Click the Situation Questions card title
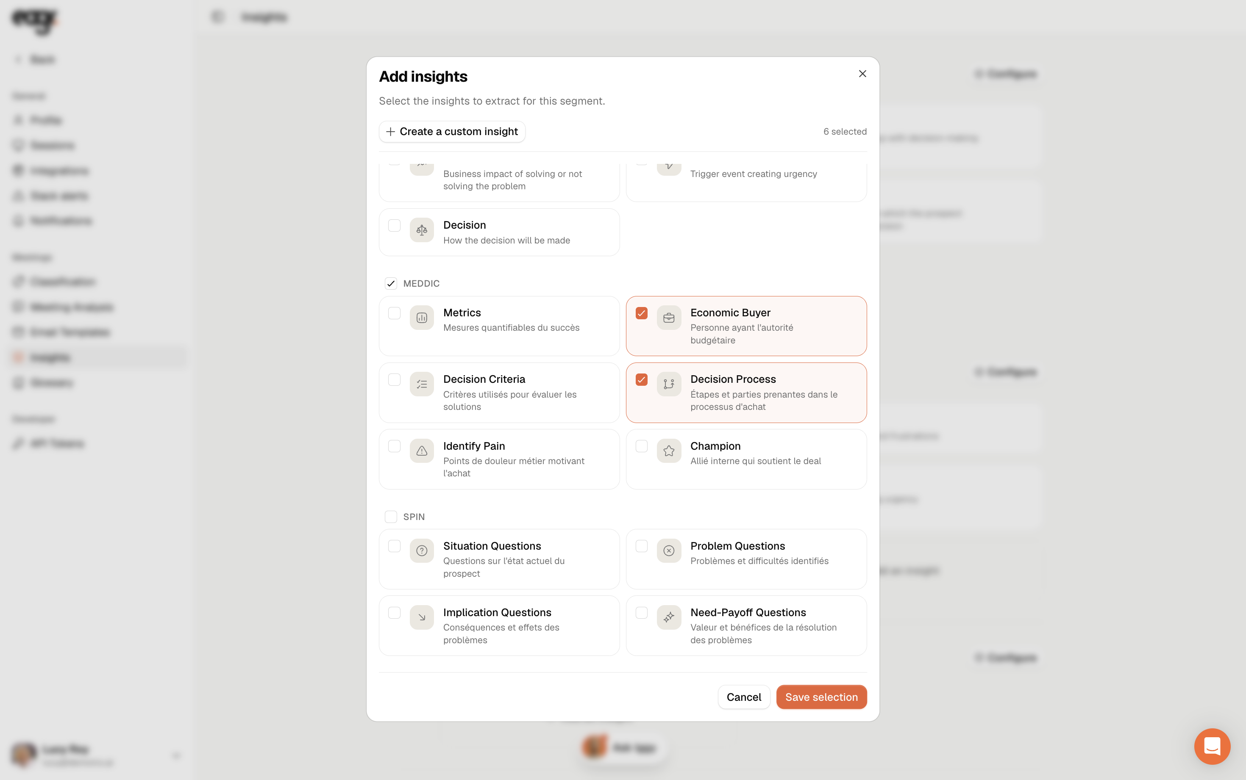Screen dimensions: 1246x780 pyautogui.click(x=492, y=546)
